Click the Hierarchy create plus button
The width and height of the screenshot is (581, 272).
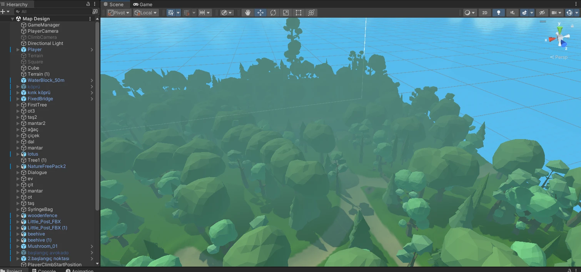[x=3, y=12]
